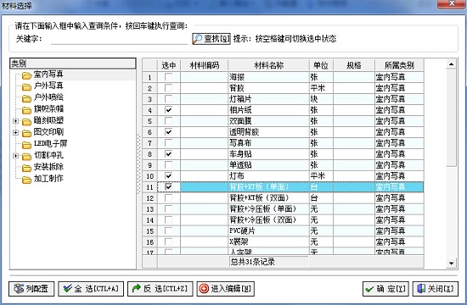Click the 规格 column header
The height and width of the screenshot is (305, 467).
[x=354, y=65]
